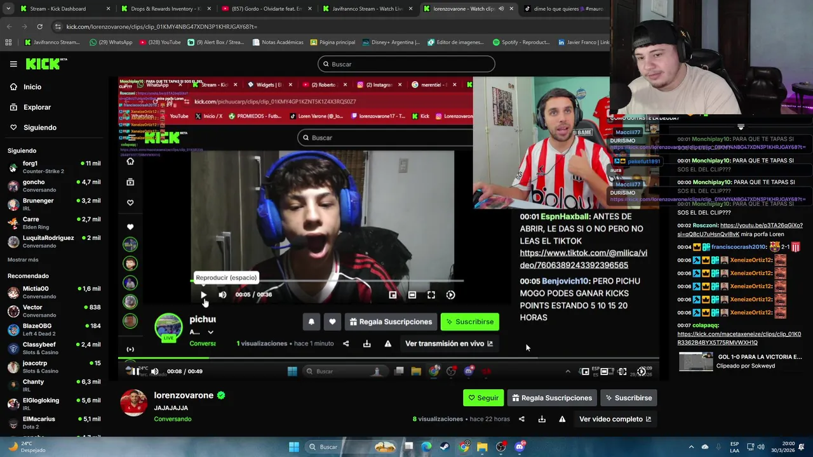Open Vector recommended channel

(x=54, y=311)
